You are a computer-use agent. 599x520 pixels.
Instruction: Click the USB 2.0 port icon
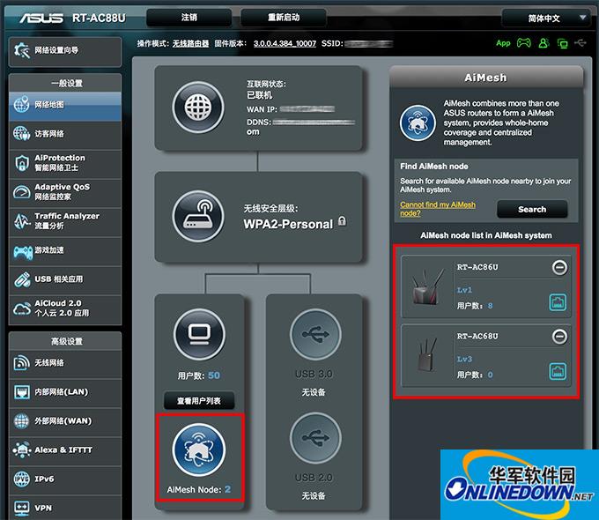pyautogui.click(x=315, y=438)
